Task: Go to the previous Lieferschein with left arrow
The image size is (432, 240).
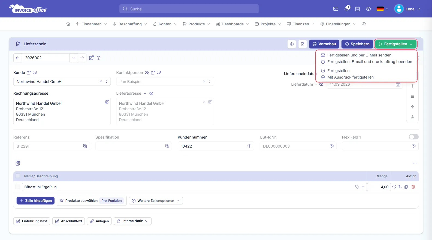Action: [x=18, y=58]
